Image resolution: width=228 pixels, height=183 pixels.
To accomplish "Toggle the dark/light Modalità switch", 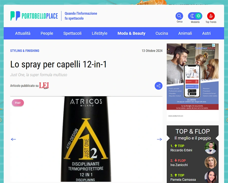I will click(x=195, y=16).
